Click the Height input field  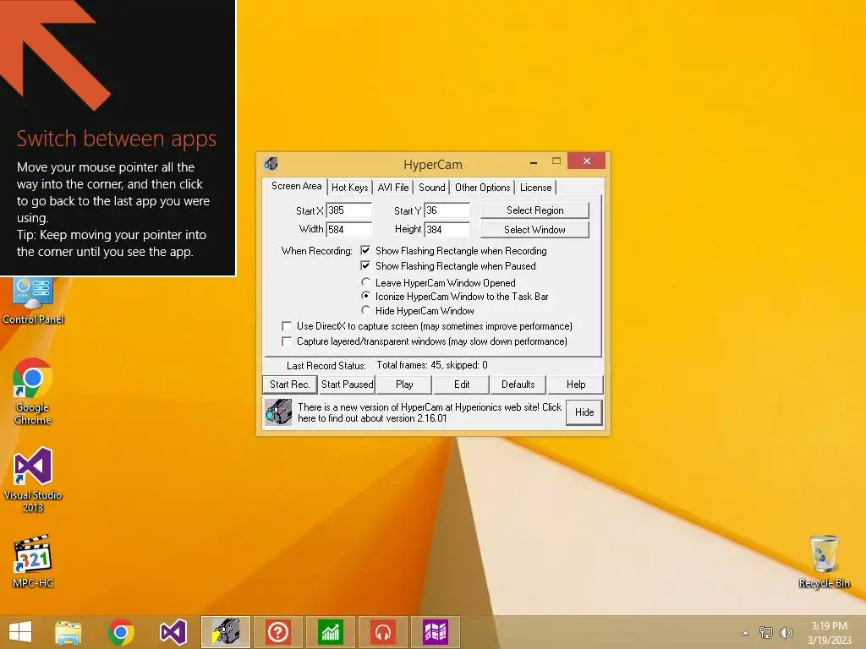point(447,229)
